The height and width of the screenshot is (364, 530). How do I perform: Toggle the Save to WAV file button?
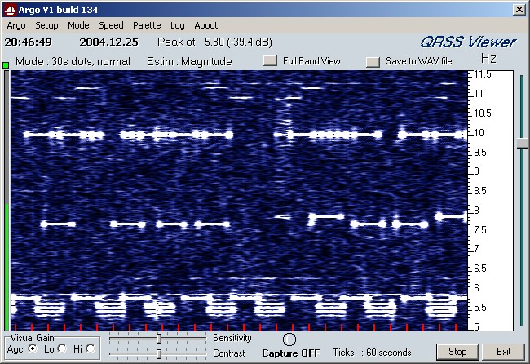[x=373, y=61]
